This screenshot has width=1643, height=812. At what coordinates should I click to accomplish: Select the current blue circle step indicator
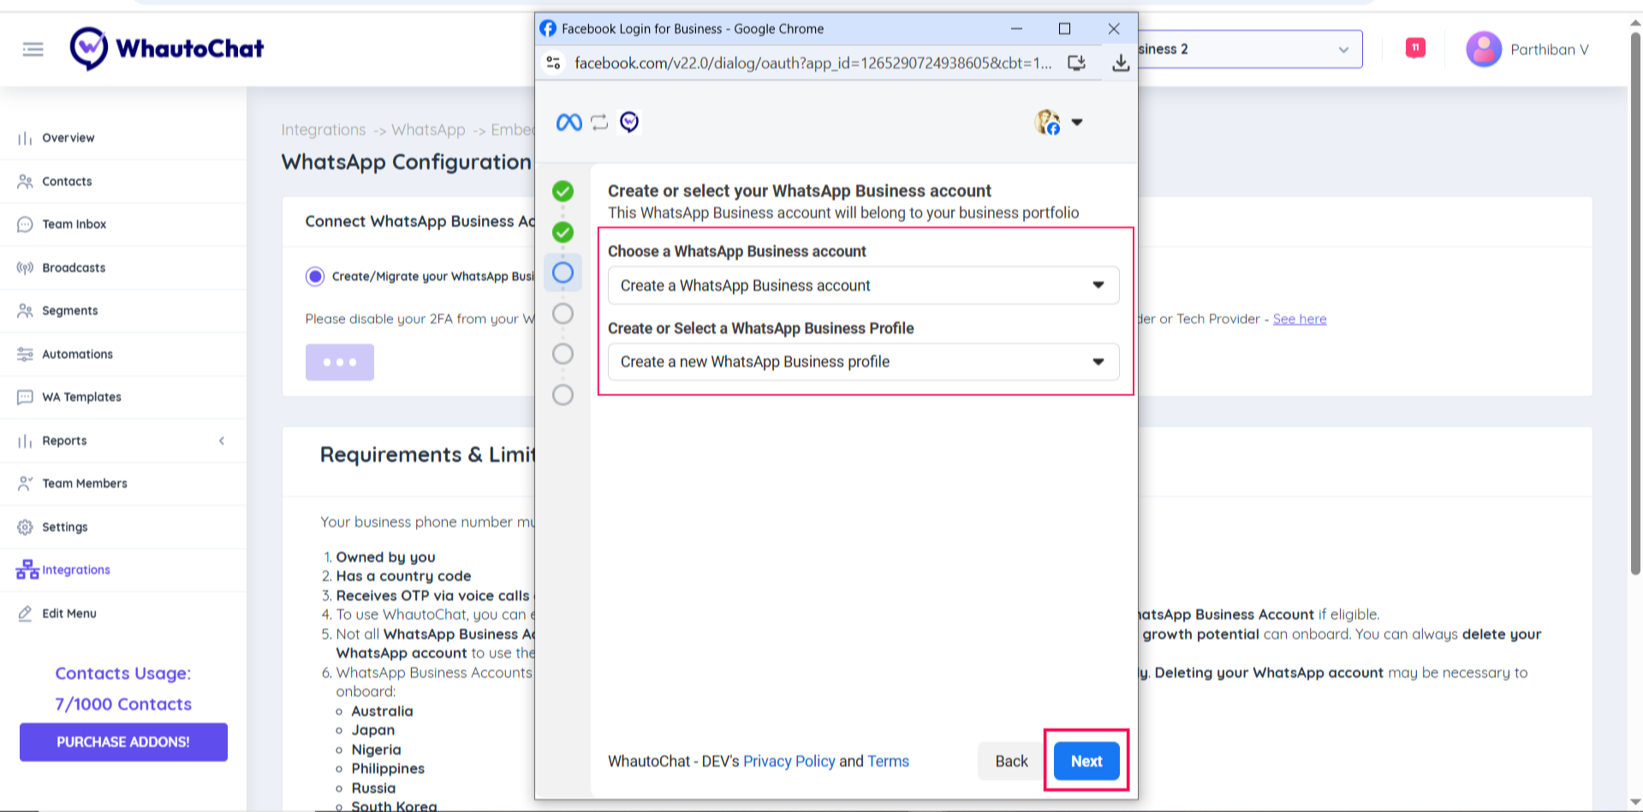tap(563, 273)
